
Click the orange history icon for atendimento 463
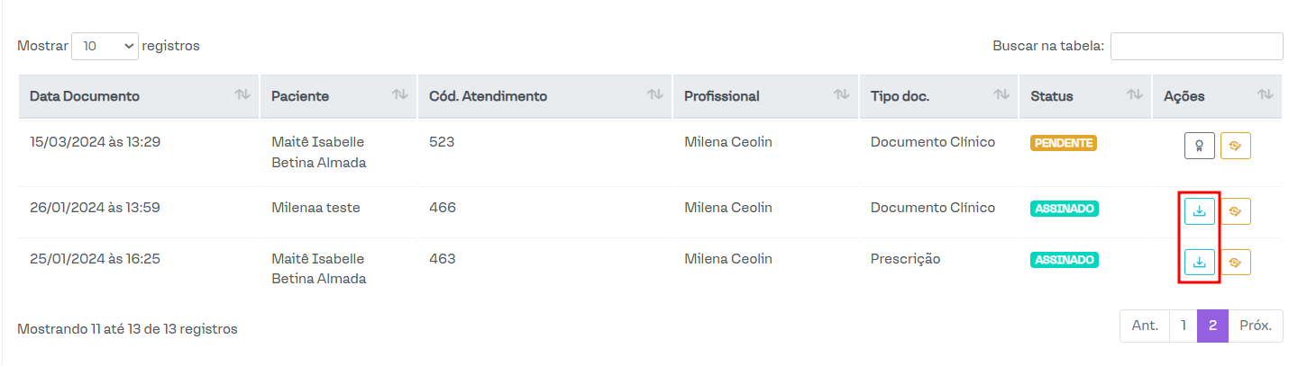[x=1235, y=262]
